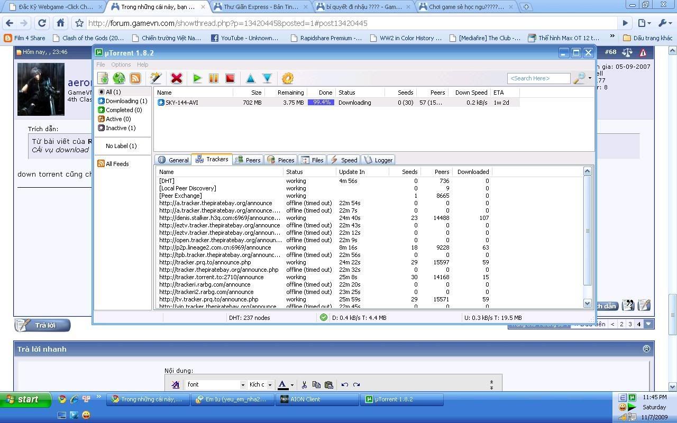The width and height of the screenshot is (677, 423).
Task: Switch to the Logger tab
Action: (x=378, y=160)
